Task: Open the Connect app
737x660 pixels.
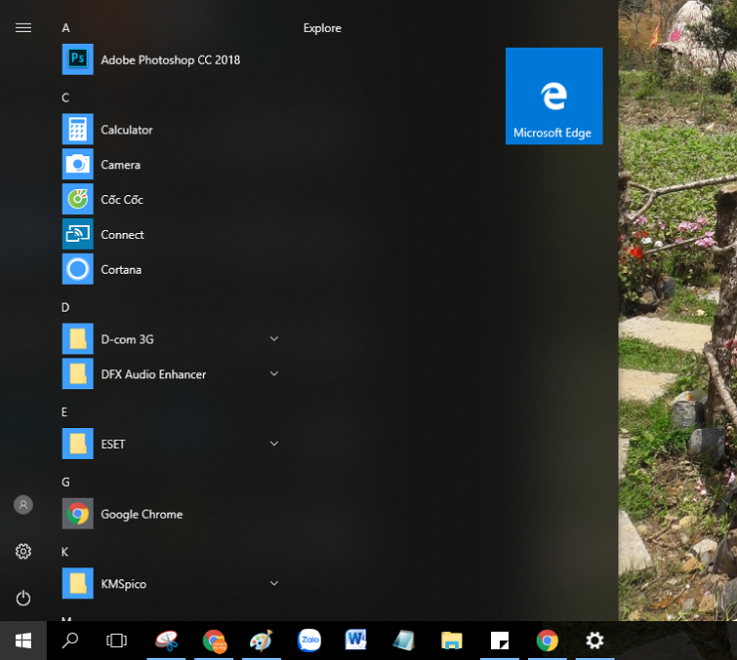Action: 122,235
